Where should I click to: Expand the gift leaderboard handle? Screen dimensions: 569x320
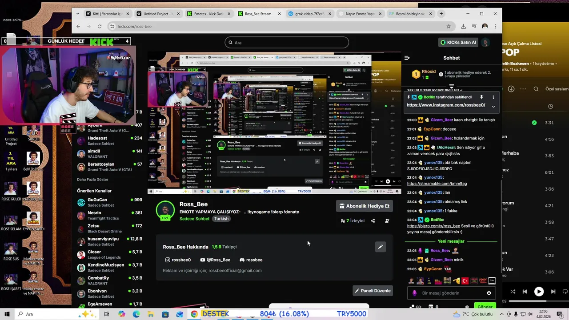click(452, 86)
